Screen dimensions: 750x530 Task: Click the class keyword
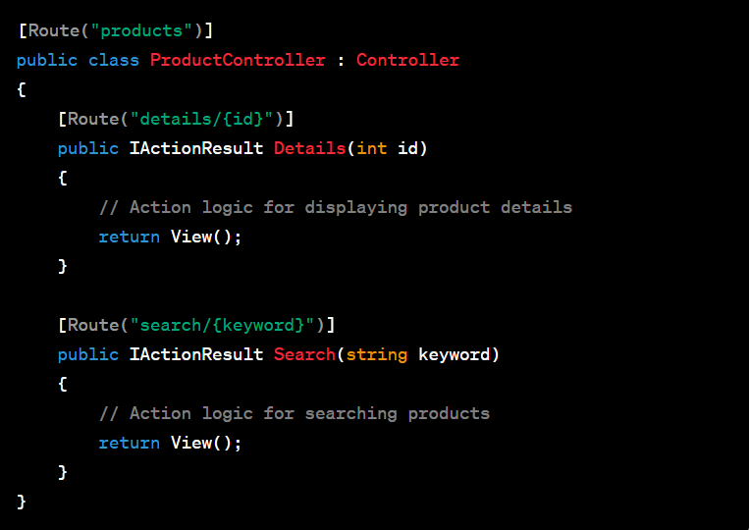pyautogui.click(x=114, y=60)
